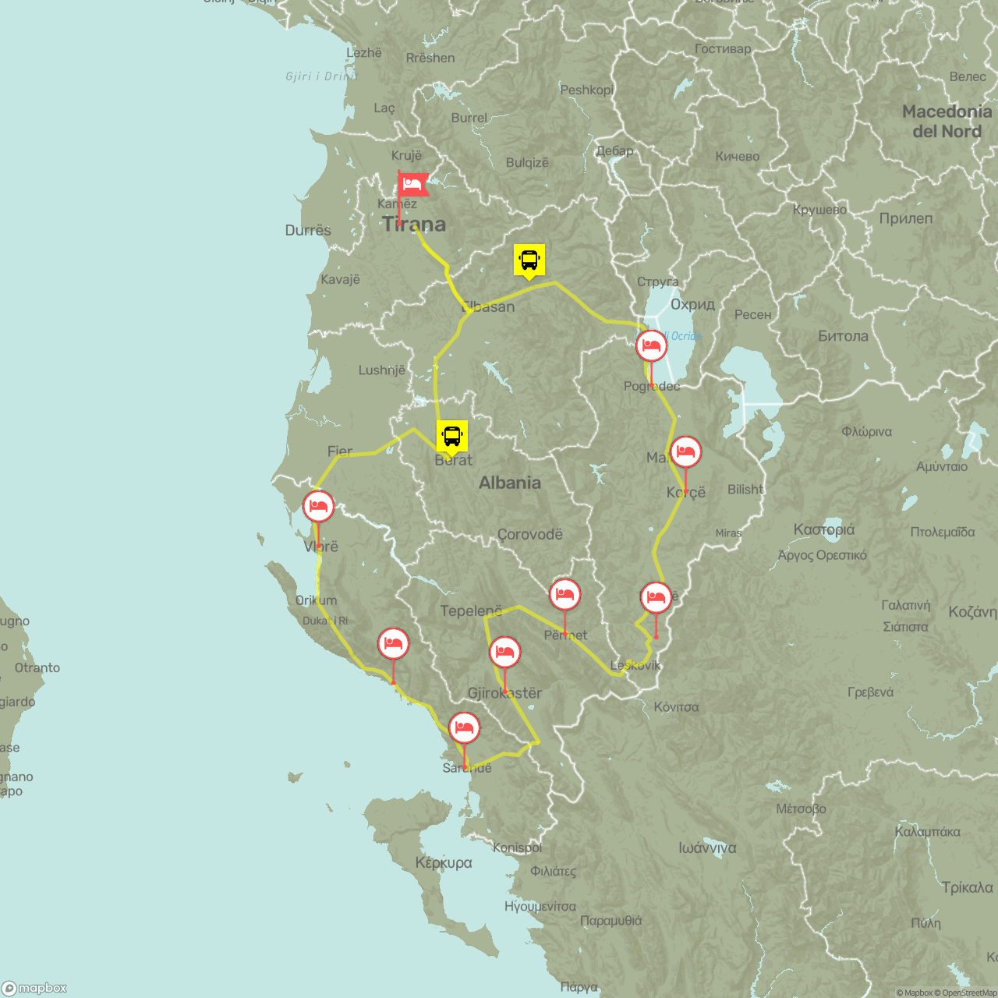Screen dimensions: 998x998
Task: Click the Tirana city label
Action: point(414,225)
